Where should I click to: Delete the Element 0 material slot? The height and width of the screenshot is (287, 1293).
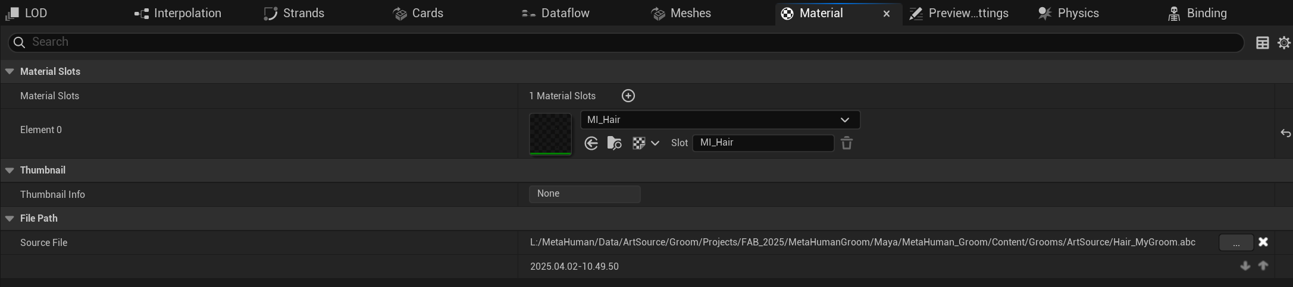(x=847, y=143)
